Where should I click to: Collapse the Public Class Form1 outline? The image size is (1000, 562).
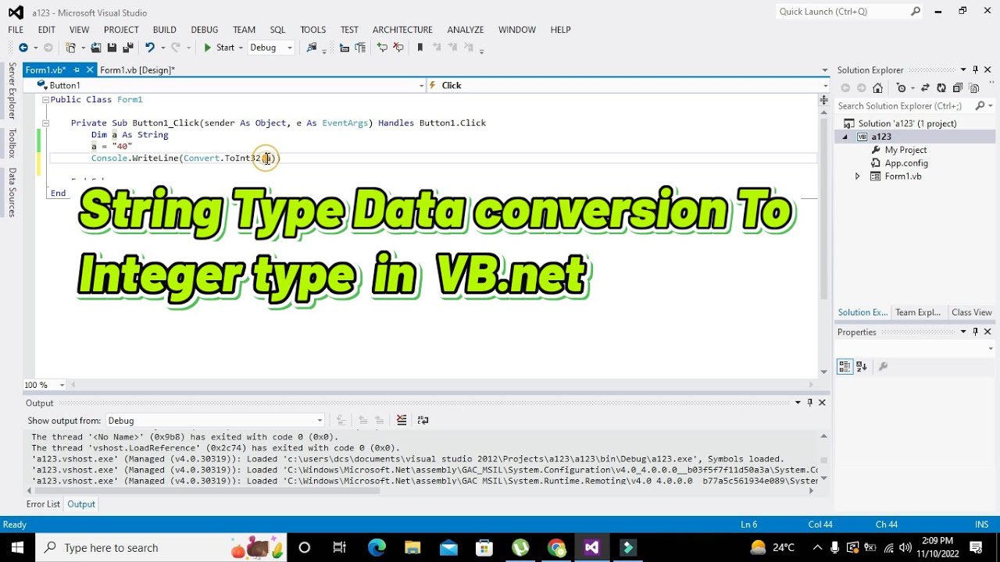point(45,100)
